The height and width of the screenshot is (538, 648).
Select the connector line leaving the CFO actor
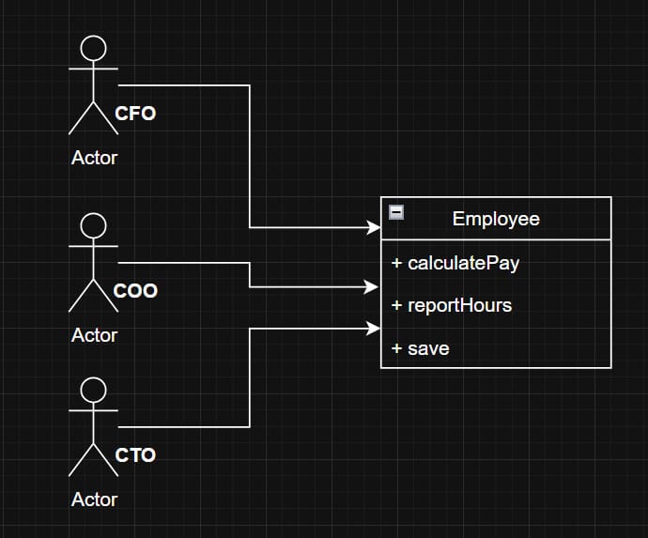[250, 155]
